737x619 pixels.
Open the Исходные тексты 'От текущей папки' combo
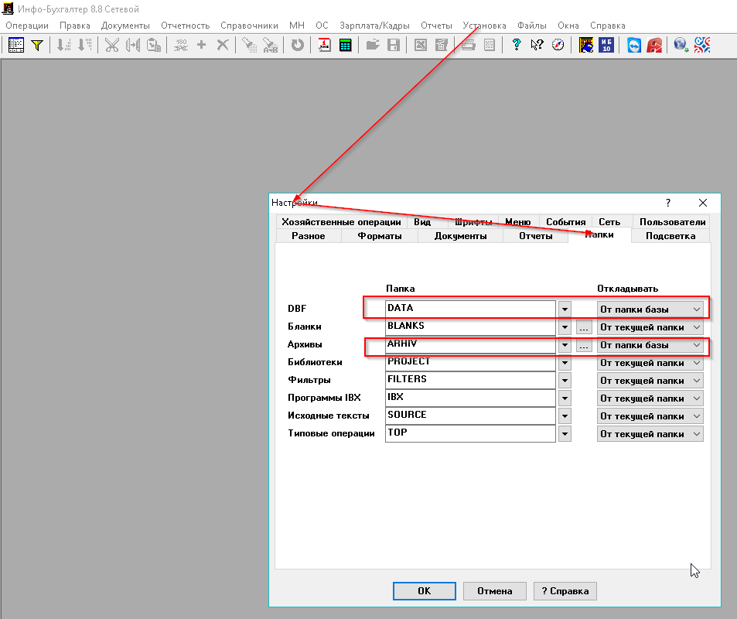(x=650, y=417)
